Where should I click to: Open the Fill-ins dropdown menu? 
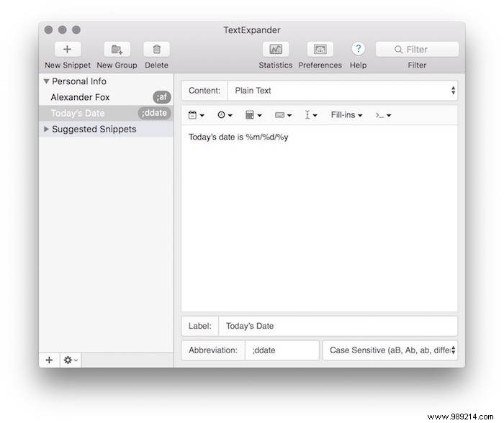[x=346, y=115]
